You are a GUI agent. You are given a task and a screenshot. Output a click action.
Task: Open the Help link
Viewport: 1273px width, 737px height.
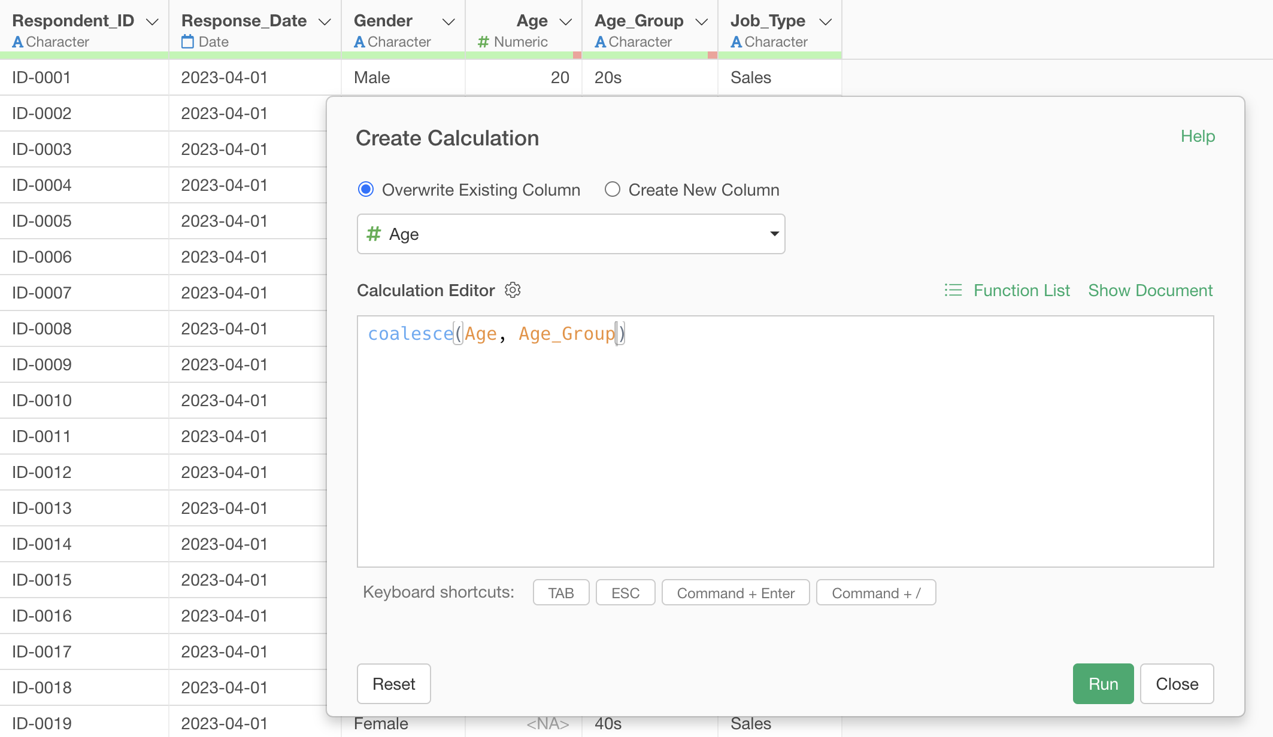(1198, 136)
